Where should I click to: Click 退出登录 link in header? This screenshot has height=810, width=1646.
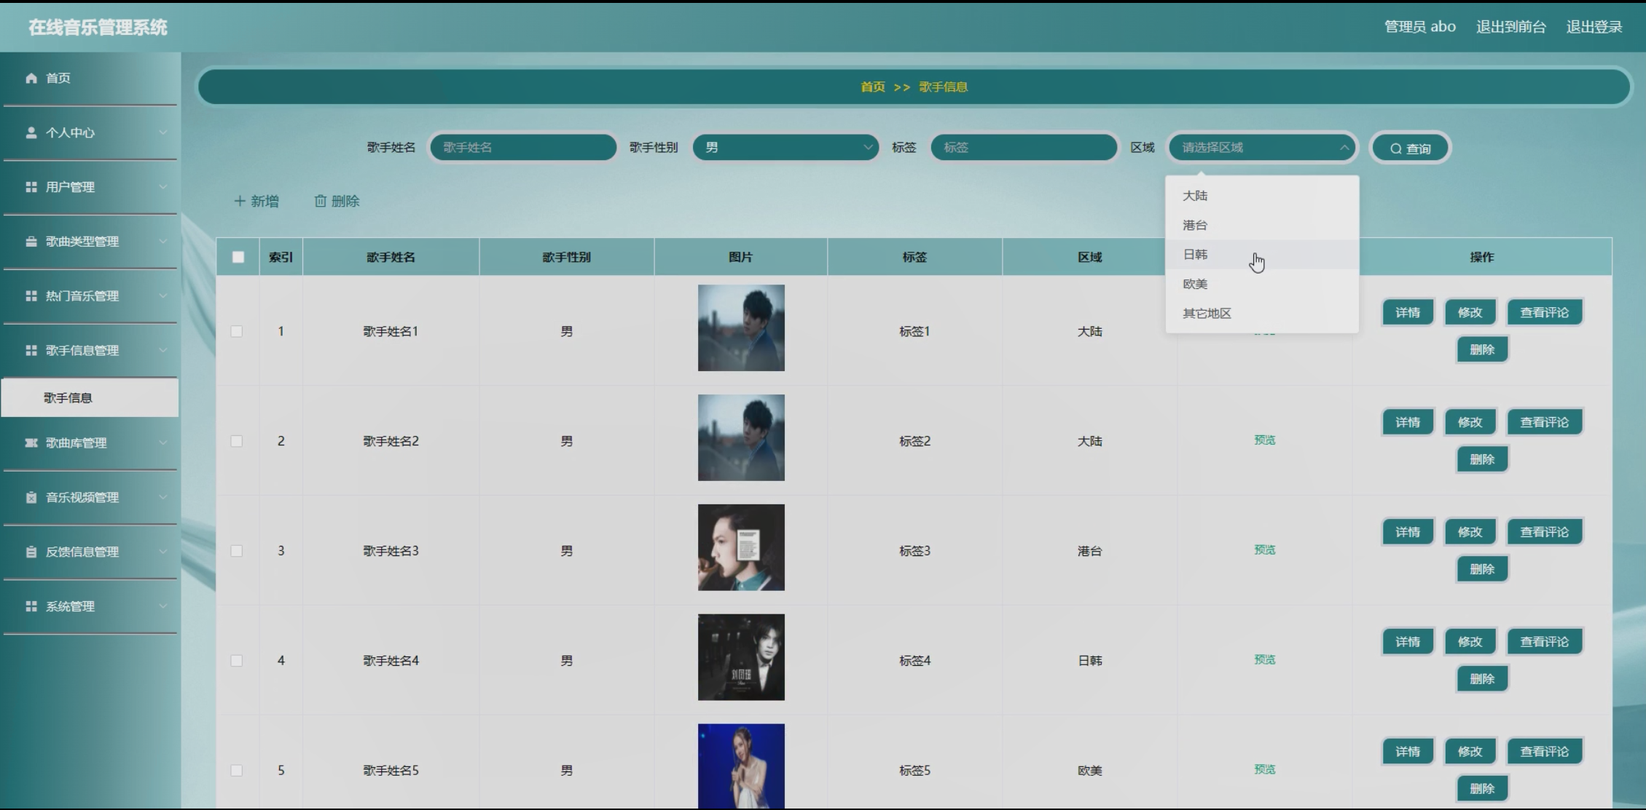pos(1594,27)
